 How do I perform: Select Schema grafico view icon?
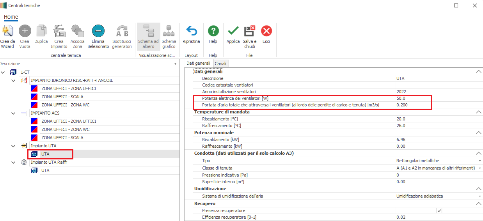point(169,31)
